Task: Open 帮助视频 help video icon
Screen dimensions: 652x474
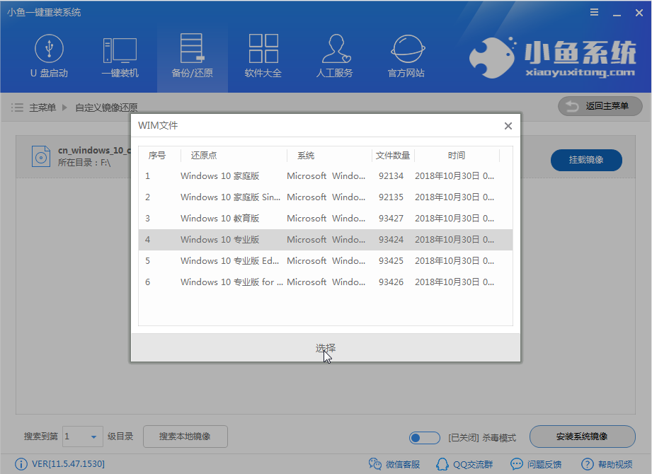Action: (587, 464)
